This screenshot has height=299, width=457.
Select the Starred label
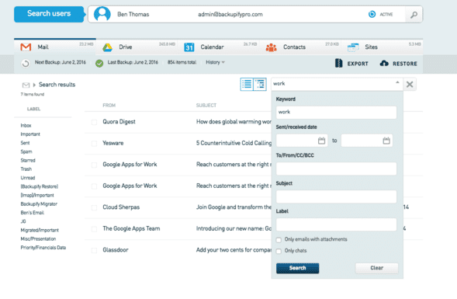click(x=28, y=161)
